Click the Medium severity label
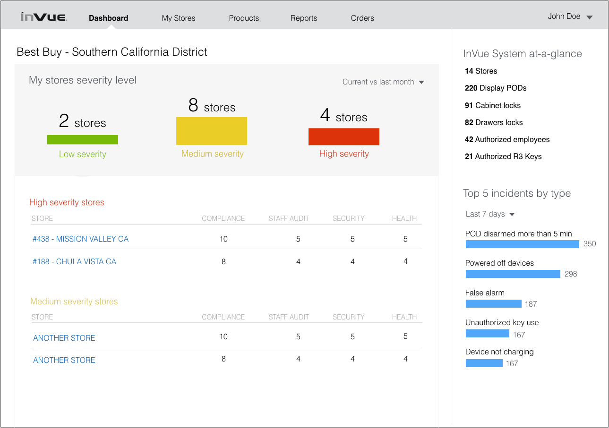The height and width of the screenshot is (428, 609). 213,154
